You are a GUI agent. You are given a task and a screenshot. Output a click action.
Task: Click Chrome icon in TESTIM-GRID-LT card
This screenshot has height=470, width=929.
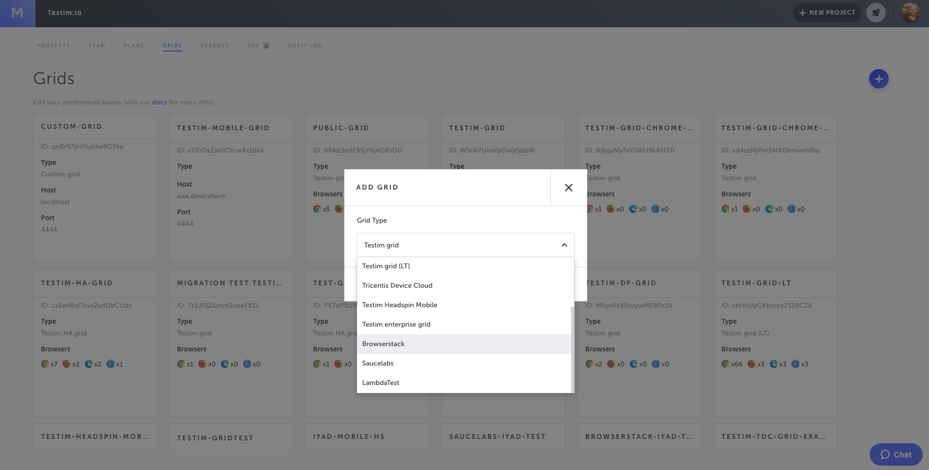(x=725, y=364)
